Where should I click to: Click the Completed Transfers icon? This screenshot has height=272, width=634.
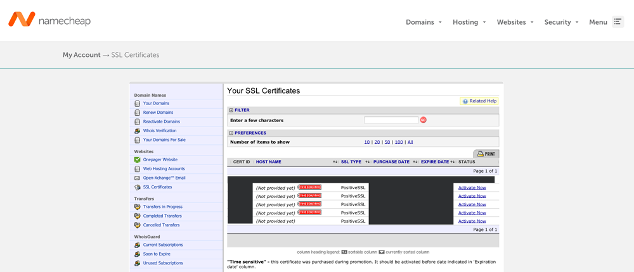(x=137, y=216)
